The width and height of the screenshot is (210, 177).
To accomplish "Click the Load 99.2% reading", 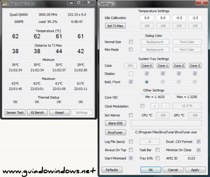I will tap(48, 22).
